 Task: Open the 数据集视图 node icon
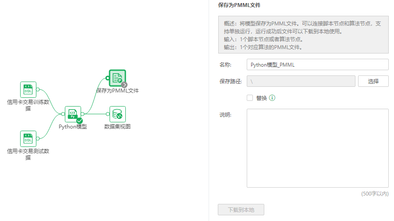[x=117, y=114]
